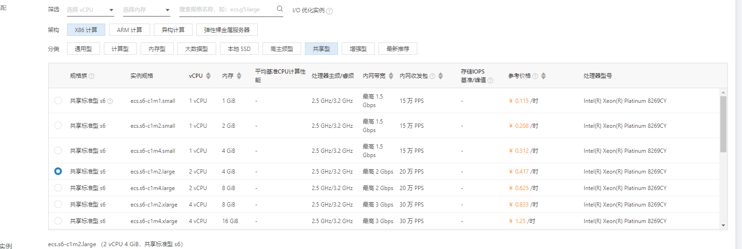Click the 搜索规格名称 search input field

tap(226, 9)
